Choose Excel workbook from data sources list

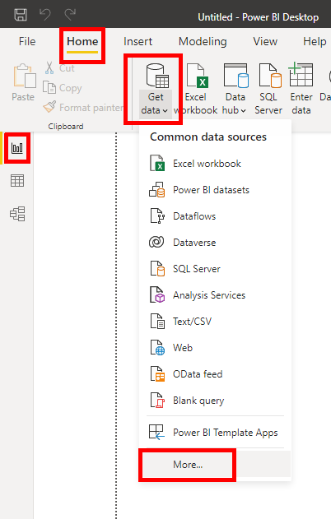point(215,164)
